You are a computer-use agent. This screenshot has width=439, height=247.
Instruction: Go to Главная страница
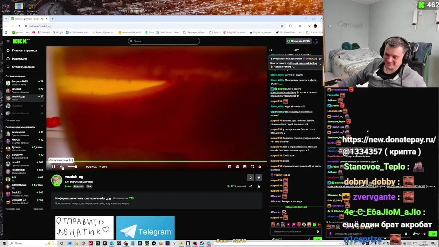[22, 50]
